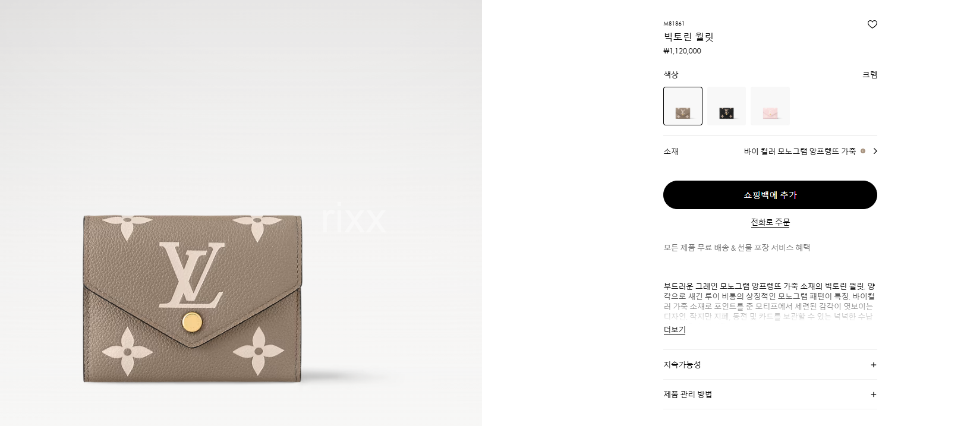Image resolution: width=964 pixels, height=426 pixels.
Task: Select the black color wallet swatch
Action: click(726, 106)
